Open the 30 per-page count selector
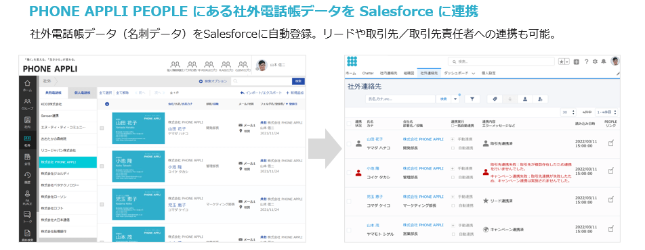 (x=568, y=112)
